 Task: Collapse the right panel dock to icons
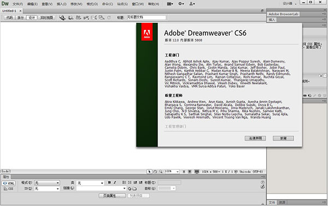click(324, 10)
